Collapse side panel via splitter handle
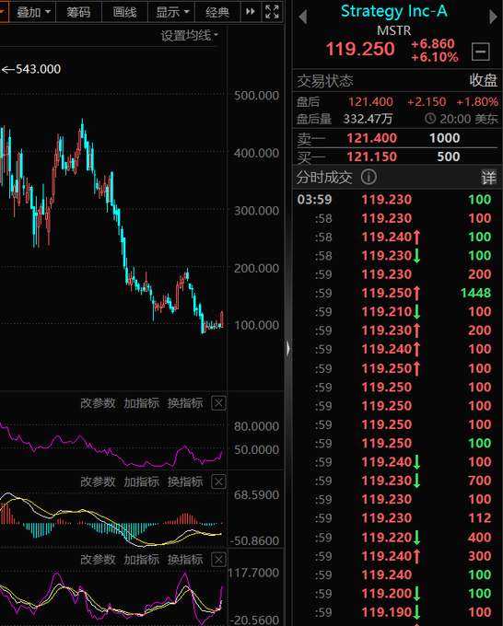The image size is (503, 626). click(287, 349)
